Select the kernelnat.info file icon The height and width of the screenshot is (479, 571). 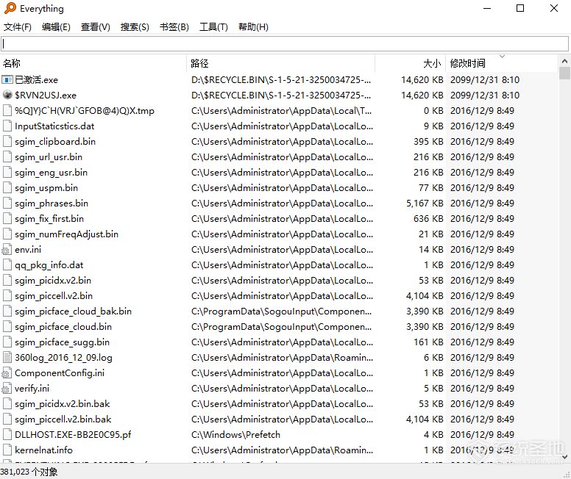click(7, 450)
